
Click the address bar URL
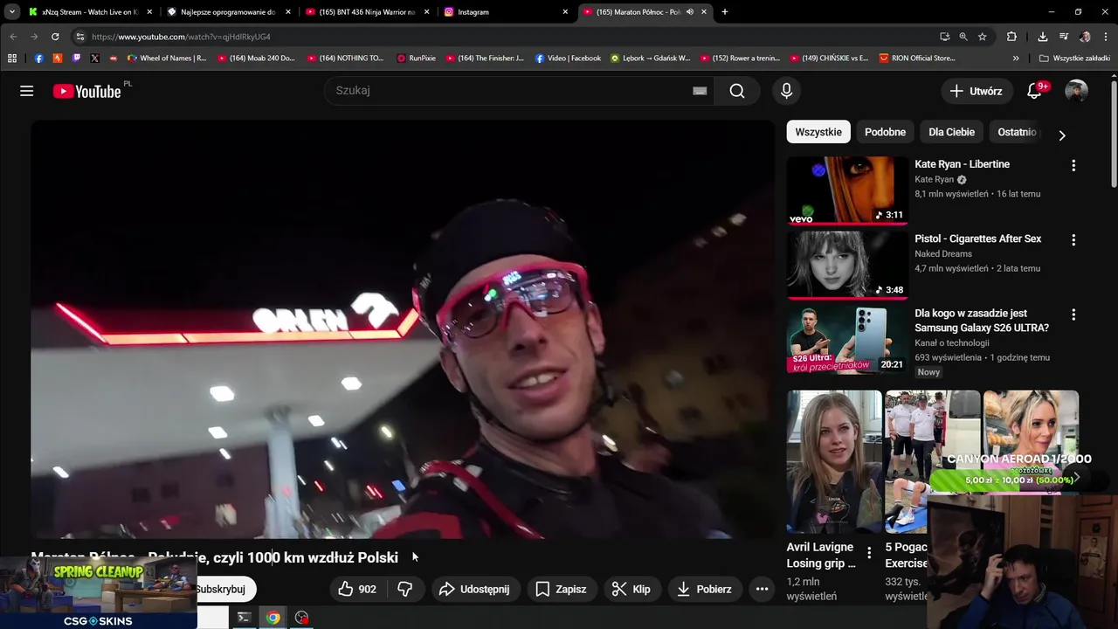[x=181, y=37]
